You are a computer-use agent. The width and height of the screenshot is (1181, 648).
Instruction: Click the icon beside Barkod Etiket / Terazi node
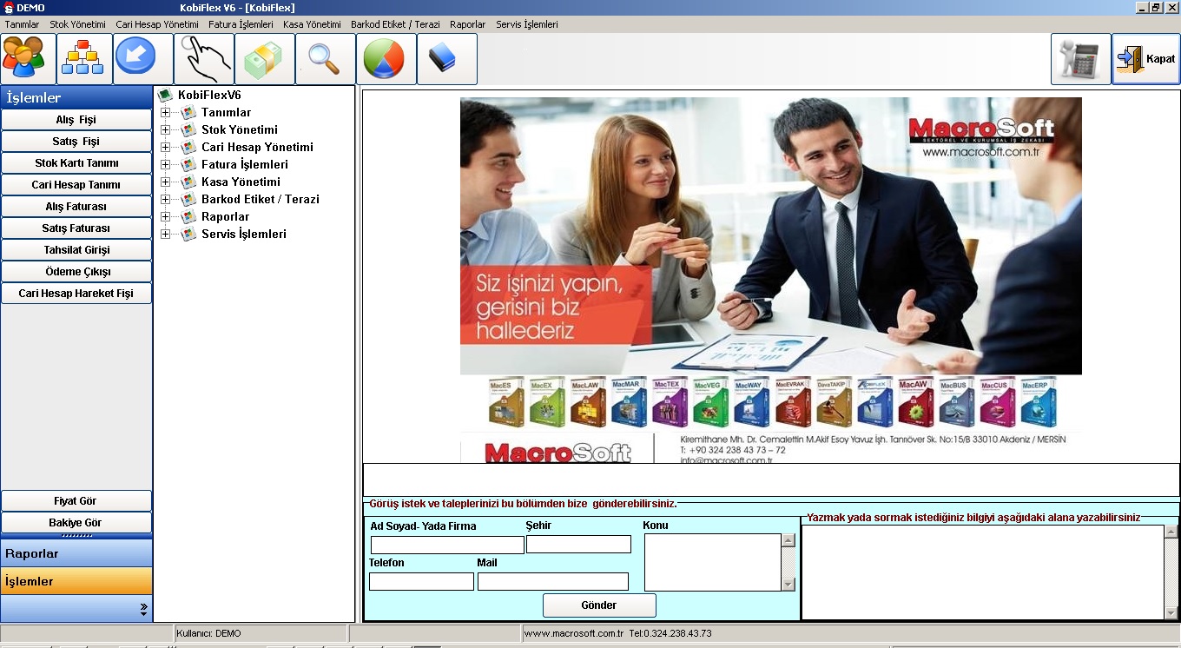tap(188, 200)
